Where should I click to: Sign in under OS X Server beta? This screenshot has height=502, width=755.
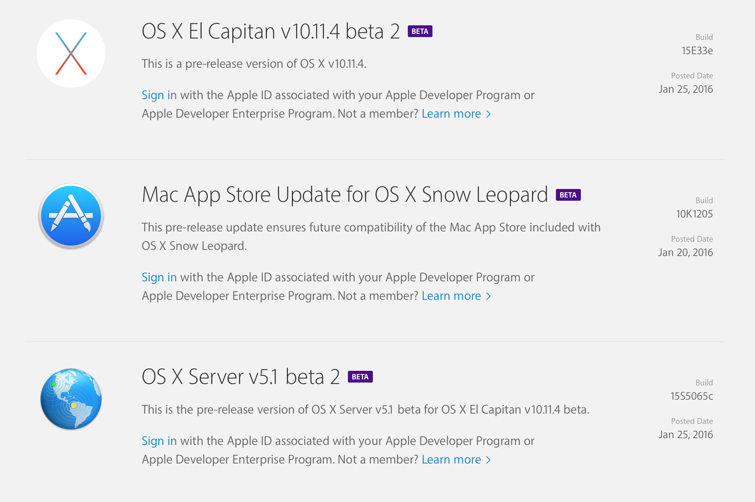click(159, 441)
